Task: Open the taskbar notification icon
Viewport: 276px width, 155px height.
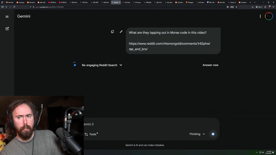Action: point(273,152)
